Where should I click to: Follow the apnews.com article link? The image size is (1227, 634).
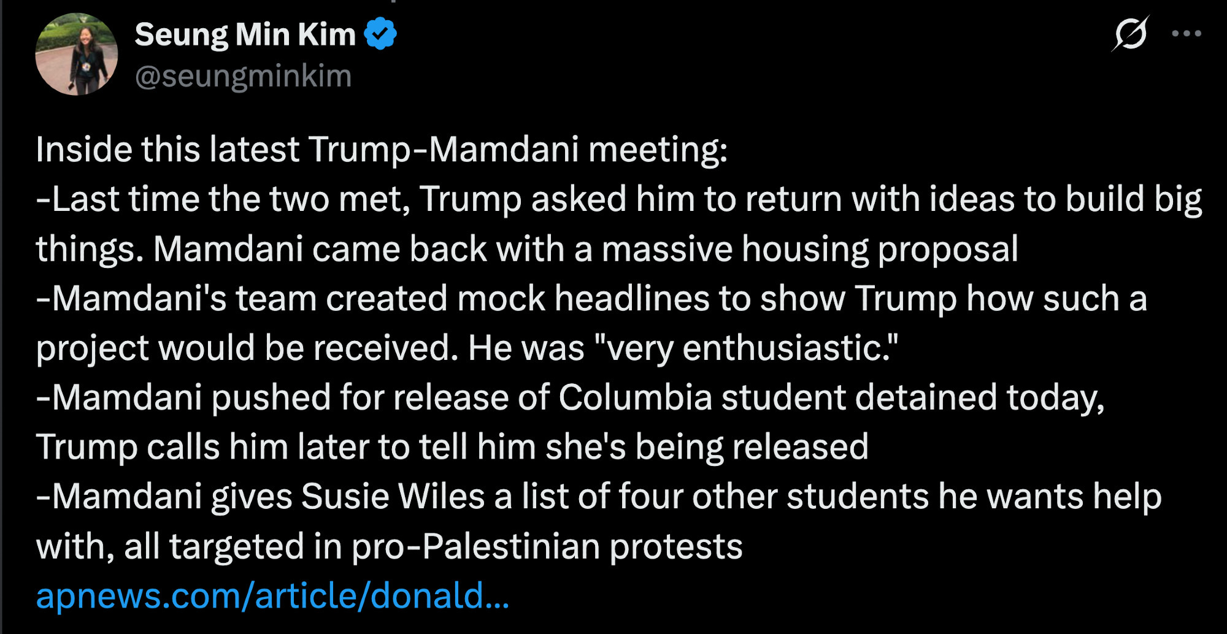272,595
